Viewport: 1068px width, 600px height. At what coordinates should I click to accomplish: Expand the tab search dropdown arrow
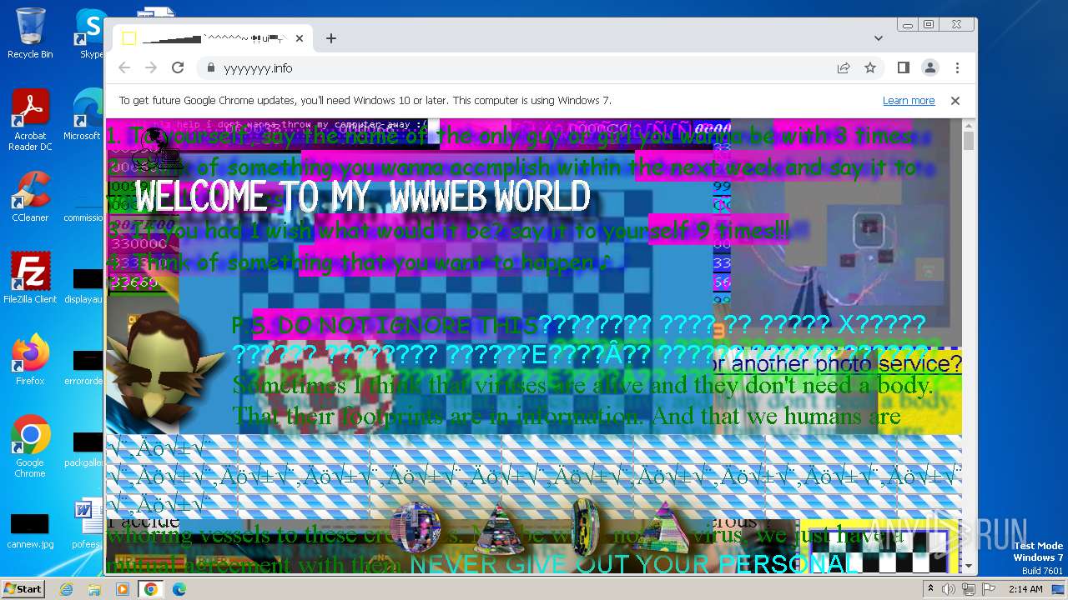879,38
